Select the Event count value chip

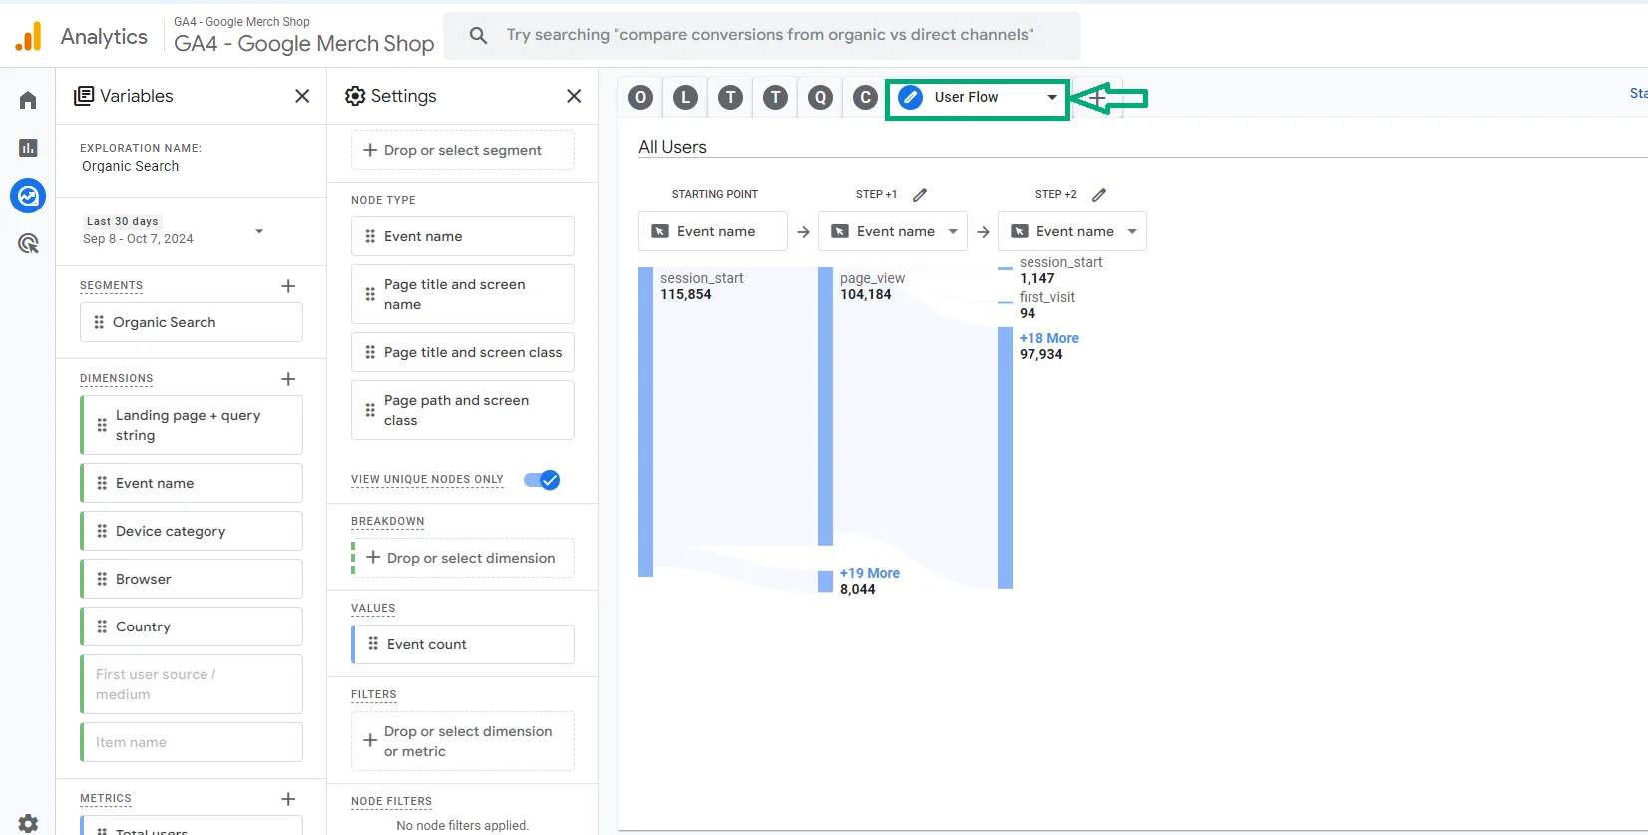tap(463, 644)
